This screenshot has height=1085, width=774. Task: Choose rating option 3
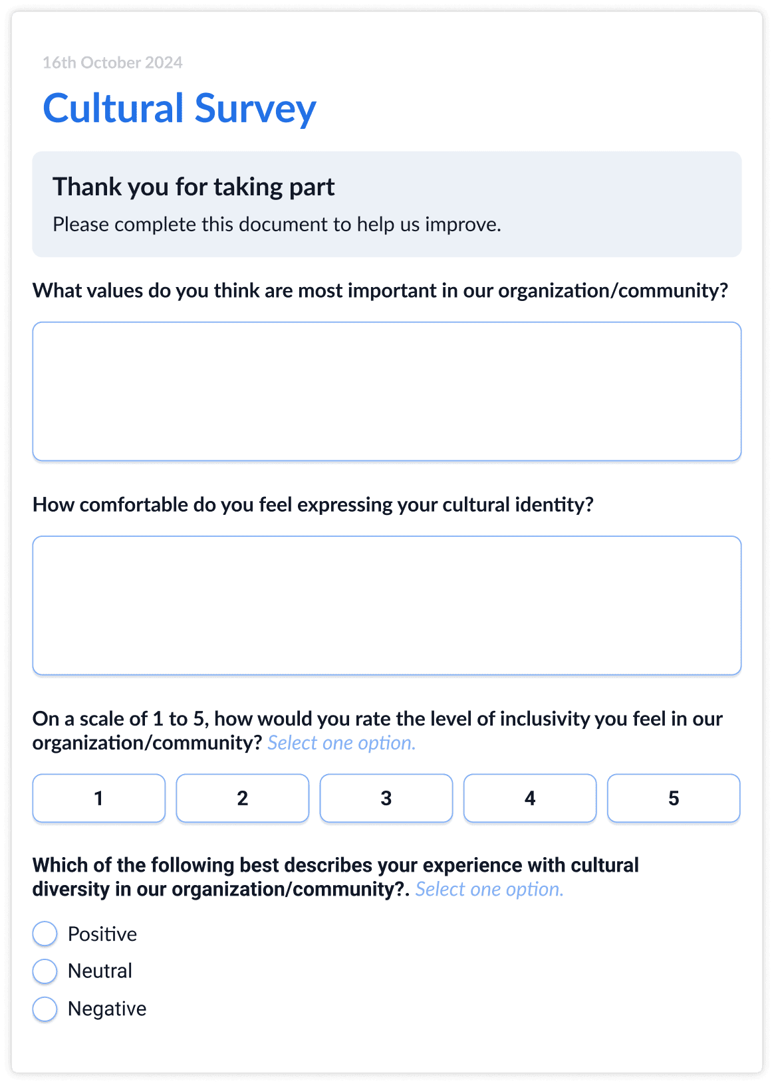386,799
